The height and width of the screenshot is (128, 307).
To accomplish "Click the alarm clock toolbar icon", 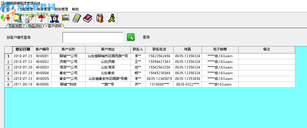I will coord(55,18).
